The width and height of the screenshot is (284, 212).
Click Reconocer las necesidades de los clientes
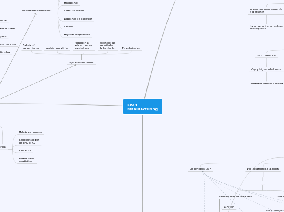pos(107,45)
